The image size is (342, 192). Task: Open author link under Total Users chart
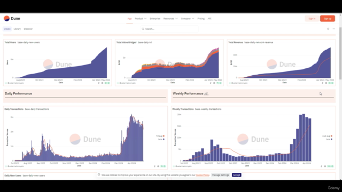[x=15, y=83]
